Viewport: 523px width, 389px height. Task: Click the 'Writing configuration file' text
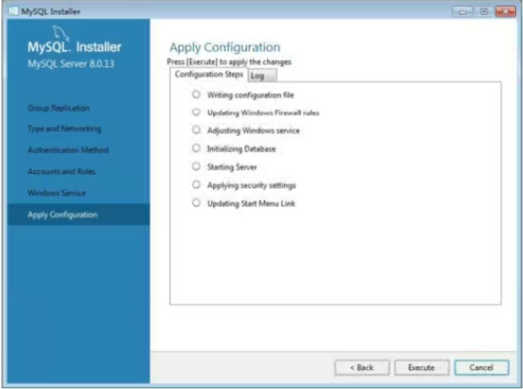tap(250, 95)
